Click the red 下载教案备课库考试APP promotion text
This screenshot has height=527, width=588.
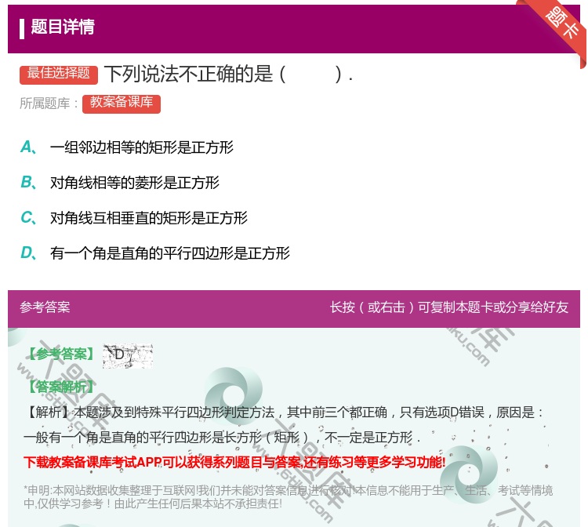[234, 462]
